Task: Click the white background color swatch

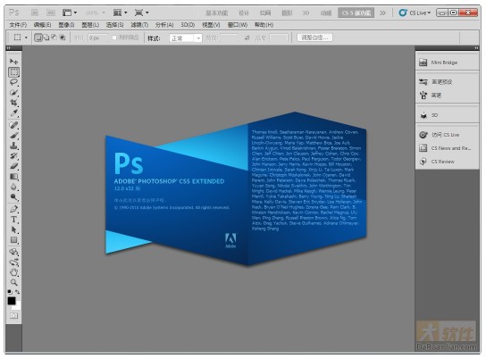Action: [x=18, y=306]
